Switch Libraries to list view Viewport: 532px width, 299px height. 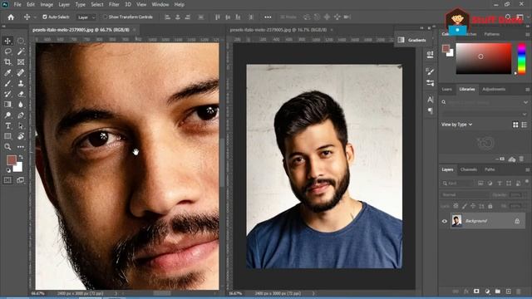[x=525, y=125]
